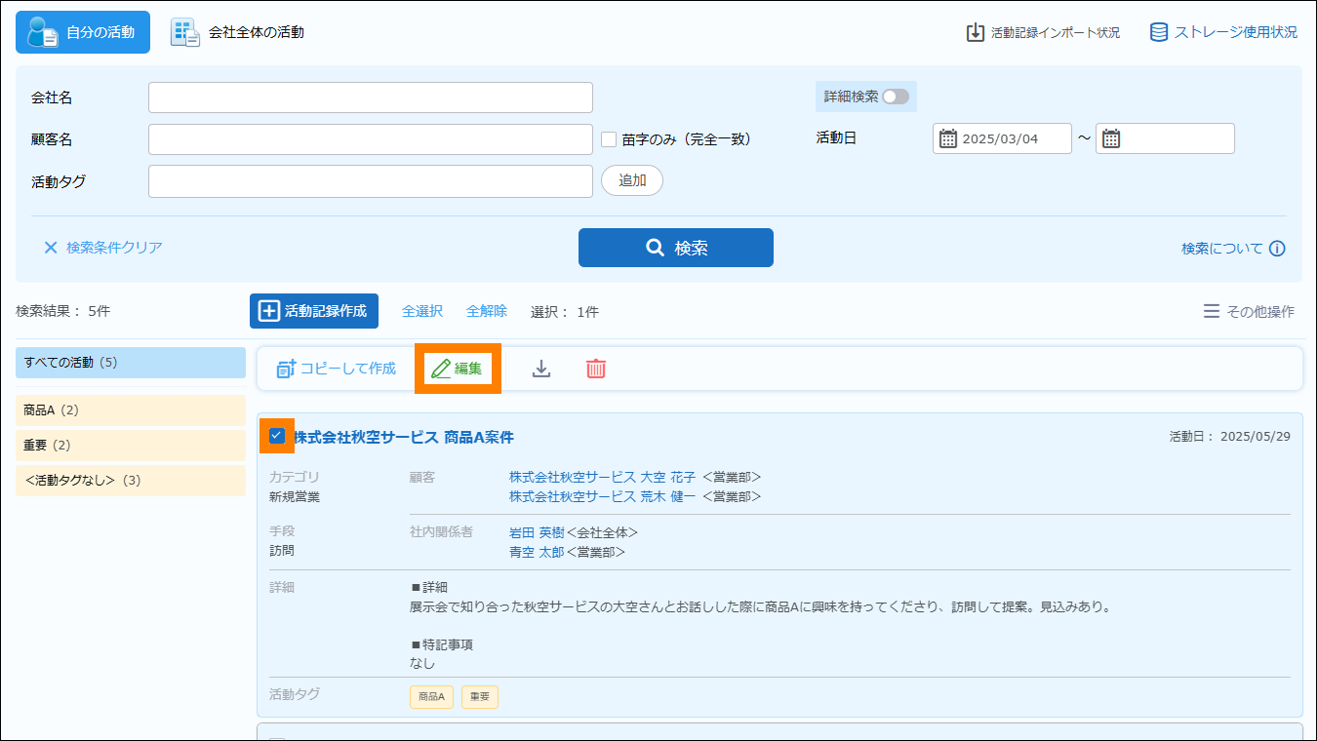Select the 自分の活動 tab
Viewport: 1317px width, 741px height.
pos(83,32)
